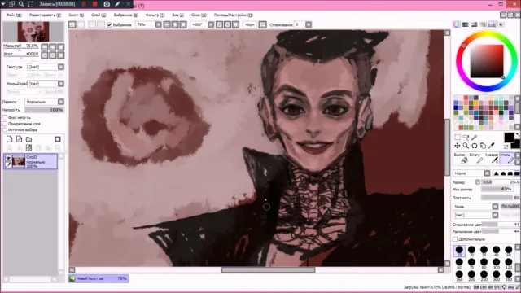Viewport: 521px width, 293px height.
Task: Open the Текстура dropdown
Action: click(46, 67)
